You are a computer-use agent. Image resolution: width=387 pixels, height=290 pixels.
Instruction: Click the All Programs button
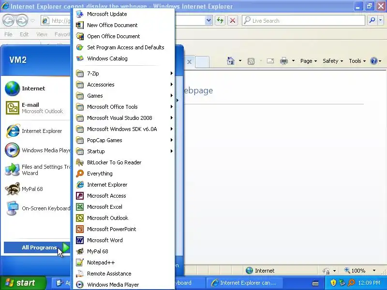[x=37, y=247]
